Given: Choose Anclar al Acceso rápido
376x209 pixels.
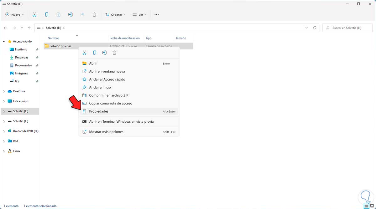Looking at the screenshot, I should (129, 79).
